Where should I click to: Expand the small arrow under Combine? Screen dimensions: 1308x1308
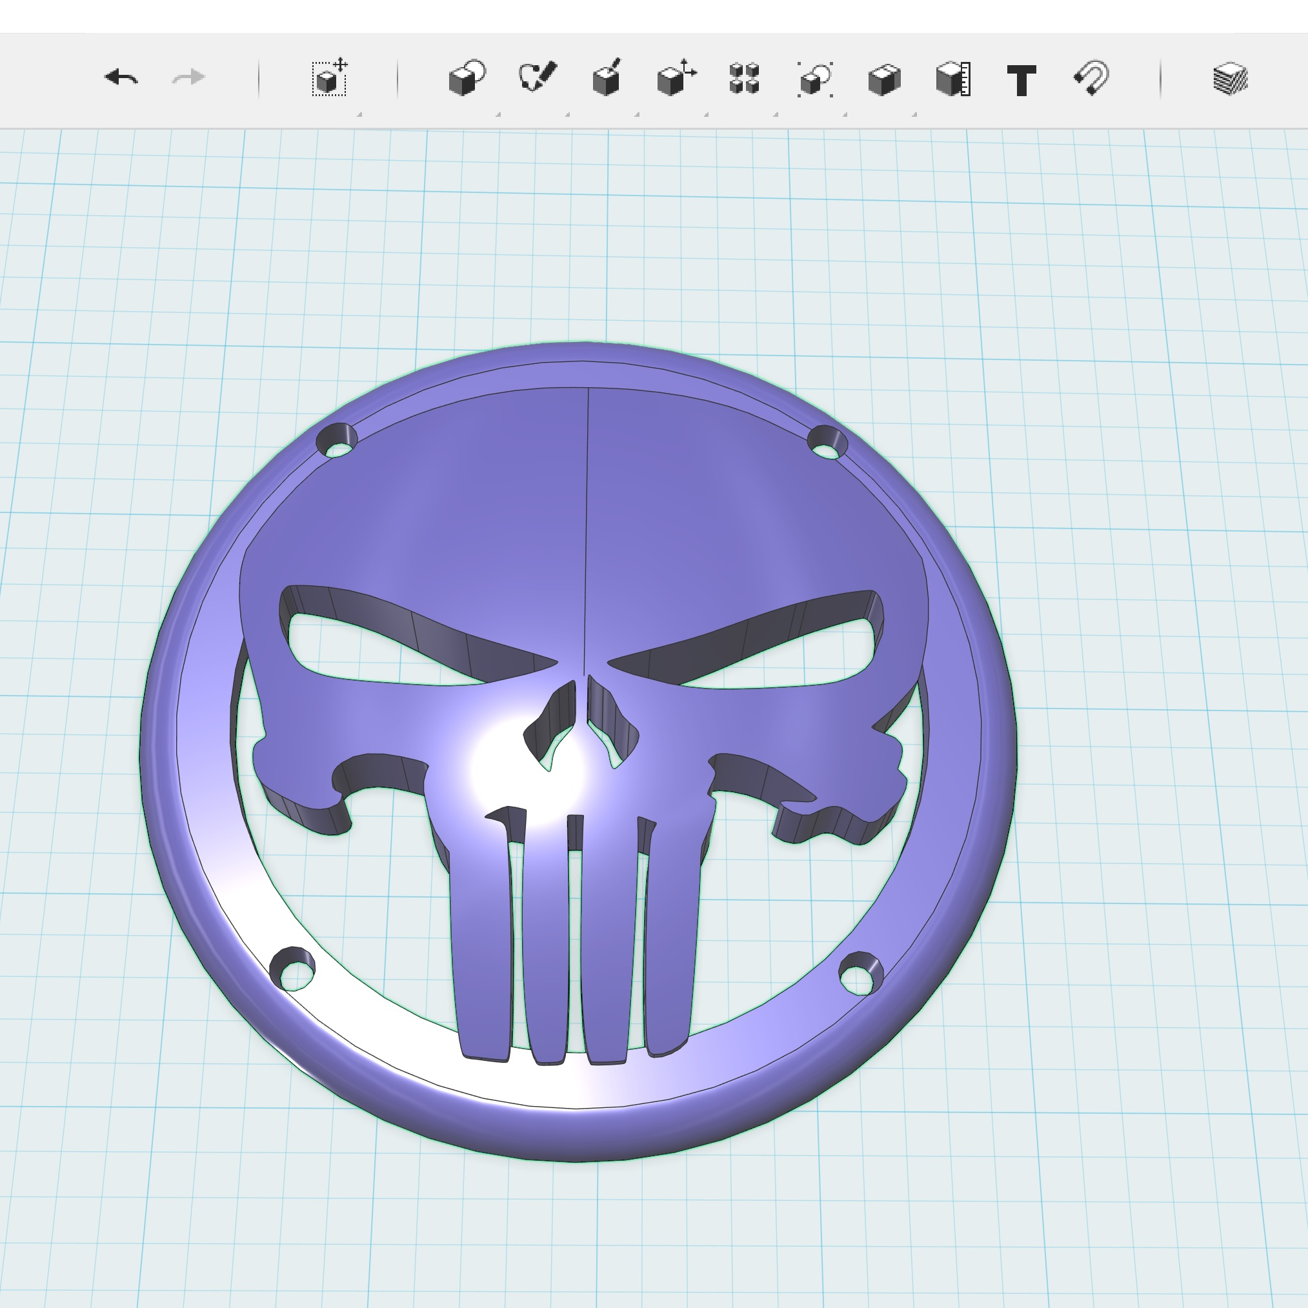(x=914, y=114)
